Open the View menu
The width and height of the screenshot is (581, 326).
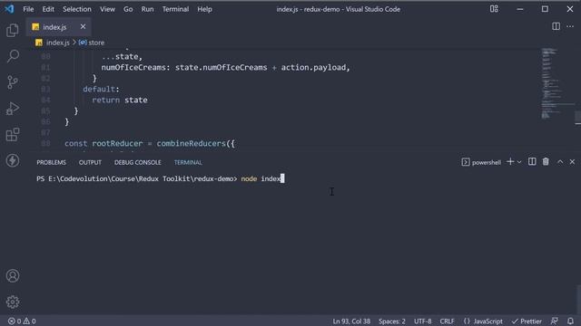click(107, 9)
